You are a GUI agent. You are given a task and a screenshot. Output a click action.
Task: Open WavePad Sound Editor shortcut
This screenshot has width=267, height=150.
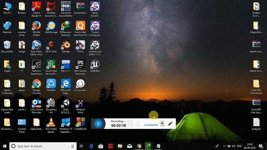66,9
